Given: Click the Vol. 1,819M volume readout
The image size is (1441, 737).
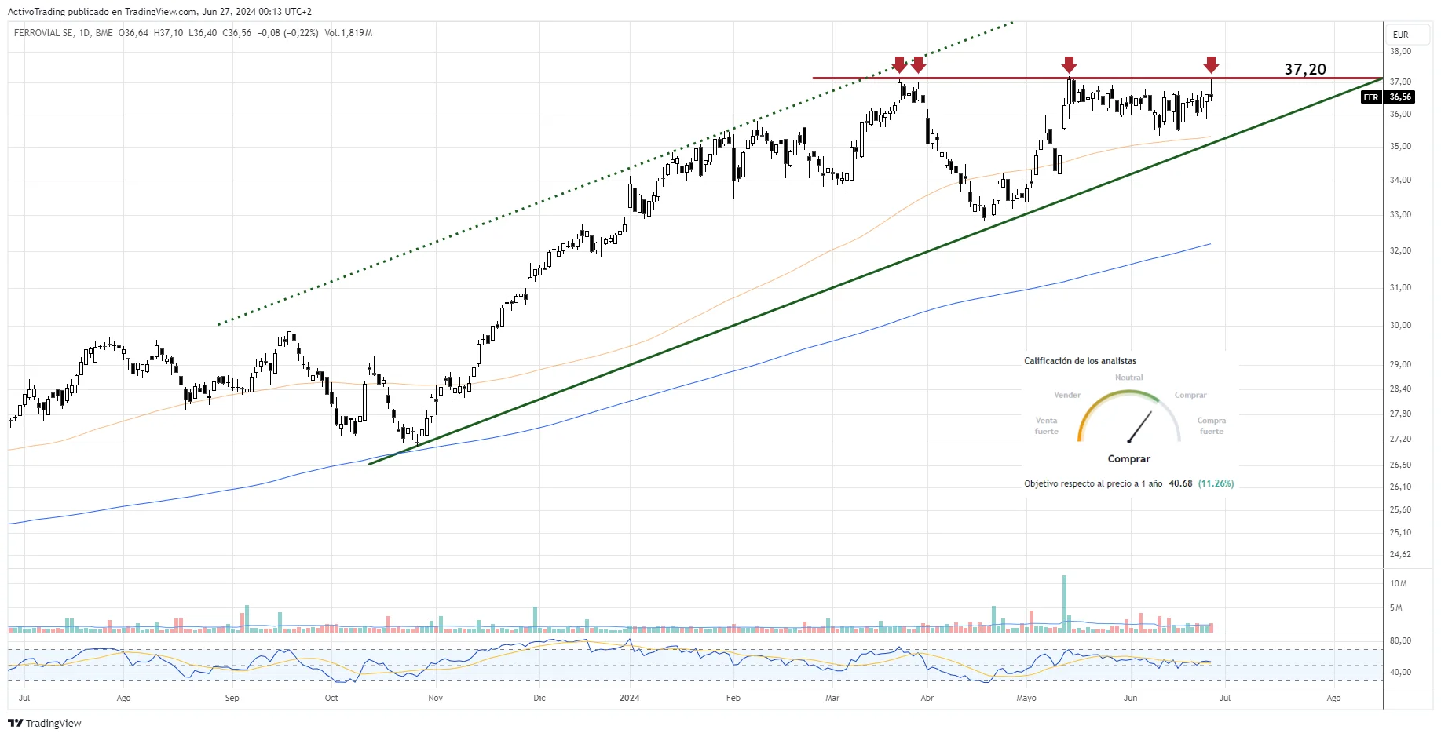Looking at the screenshot, I should [x=348, y=33].
